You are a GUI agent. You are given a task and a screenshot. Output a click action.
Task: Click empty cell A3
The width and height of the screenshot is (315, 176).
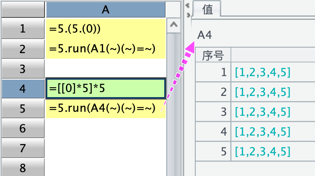(106, 69)
